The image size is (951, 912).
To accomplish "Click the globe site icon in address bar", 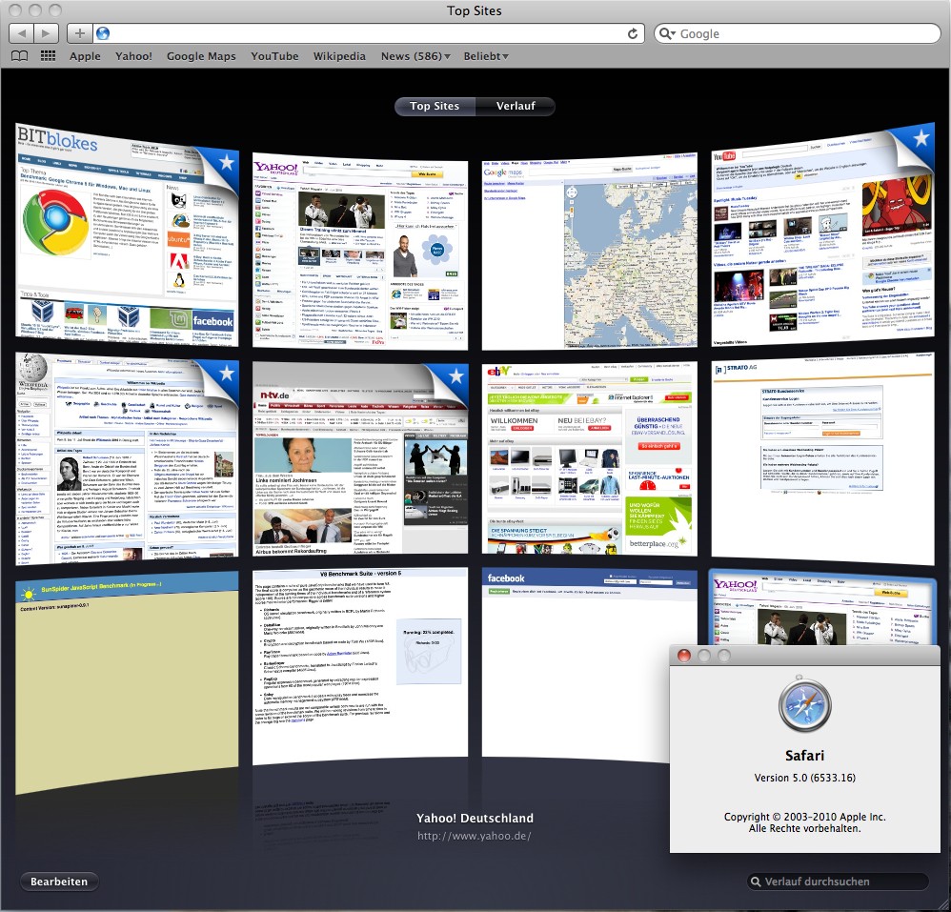I will 103,33.
